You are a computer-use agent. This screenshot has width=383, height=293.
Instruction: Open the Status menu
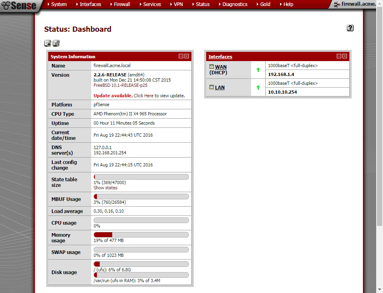[x=201, y=4]
